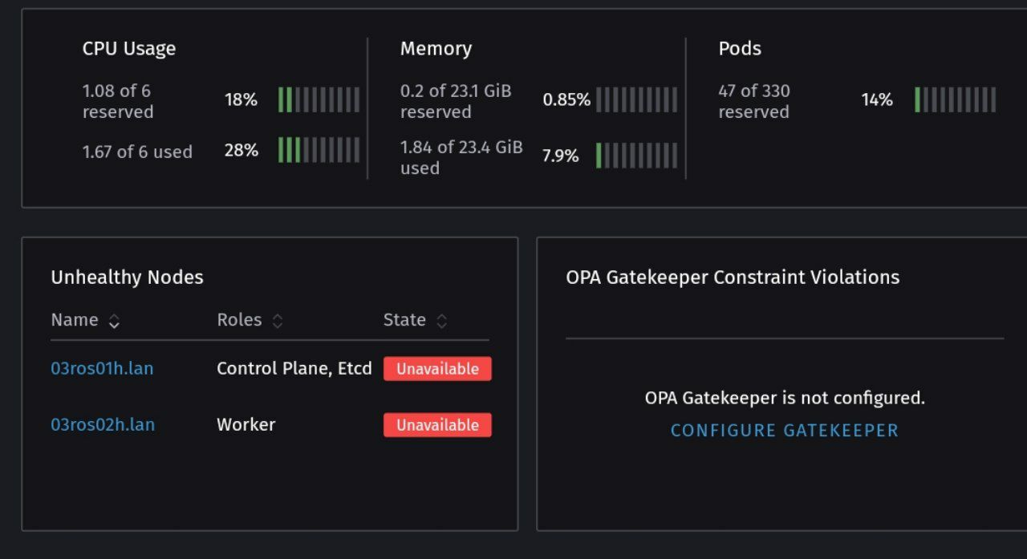
Task: Click CONFIGURE GATEKEEPER link
Action: point(784,431)
